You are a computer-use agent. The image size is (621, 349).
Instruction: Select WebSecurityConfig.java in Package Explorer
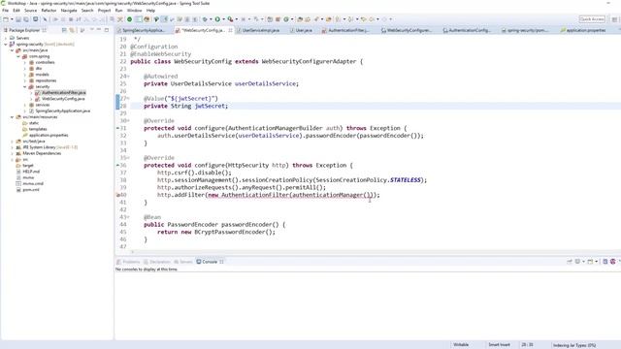pyautogui.click(x=63, y=99)
